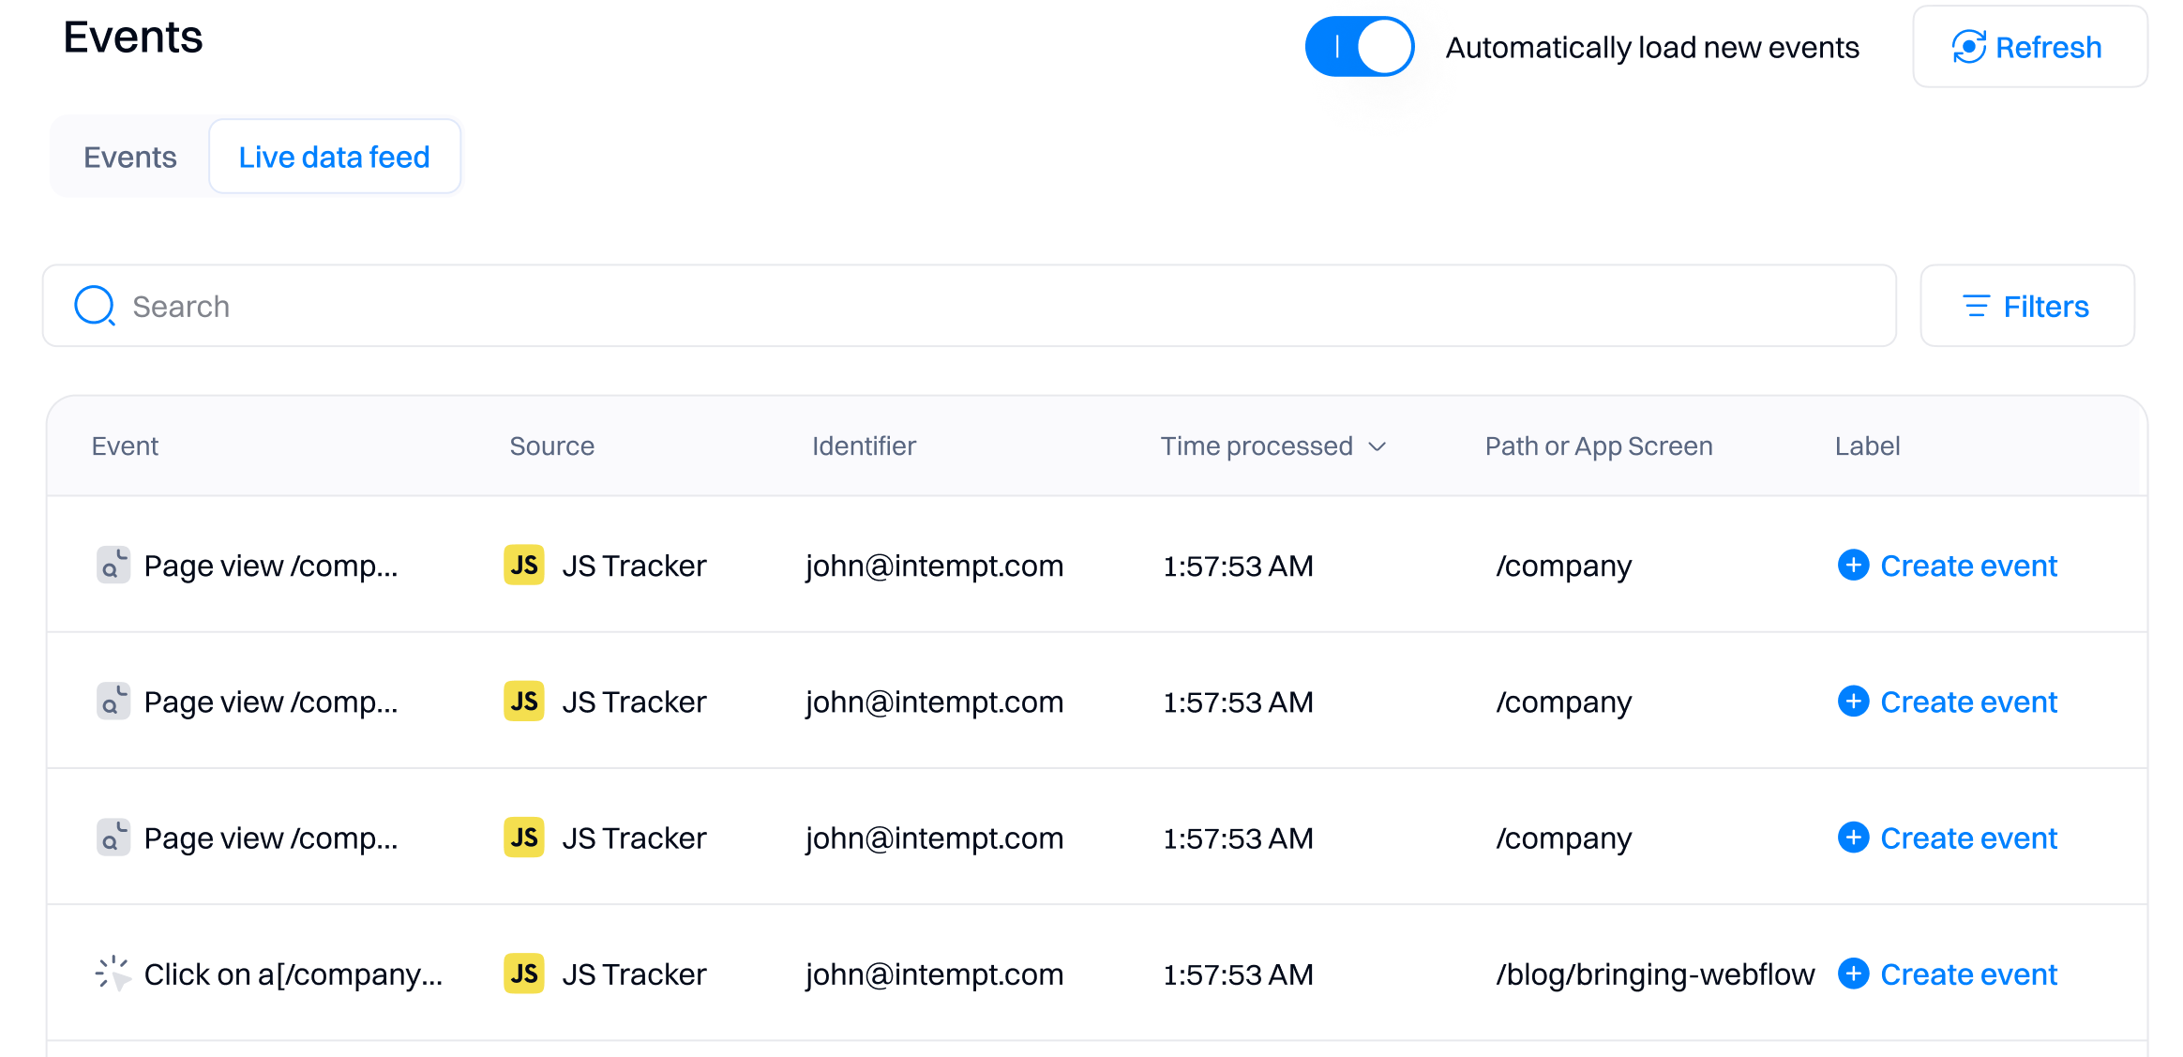Click Create event in the first row
The width and height of the screenshot is (2183, 1057).
(1967, 566)
